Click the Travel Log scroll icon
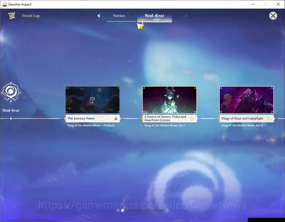285x222 pixels. (x=11, y=16)
